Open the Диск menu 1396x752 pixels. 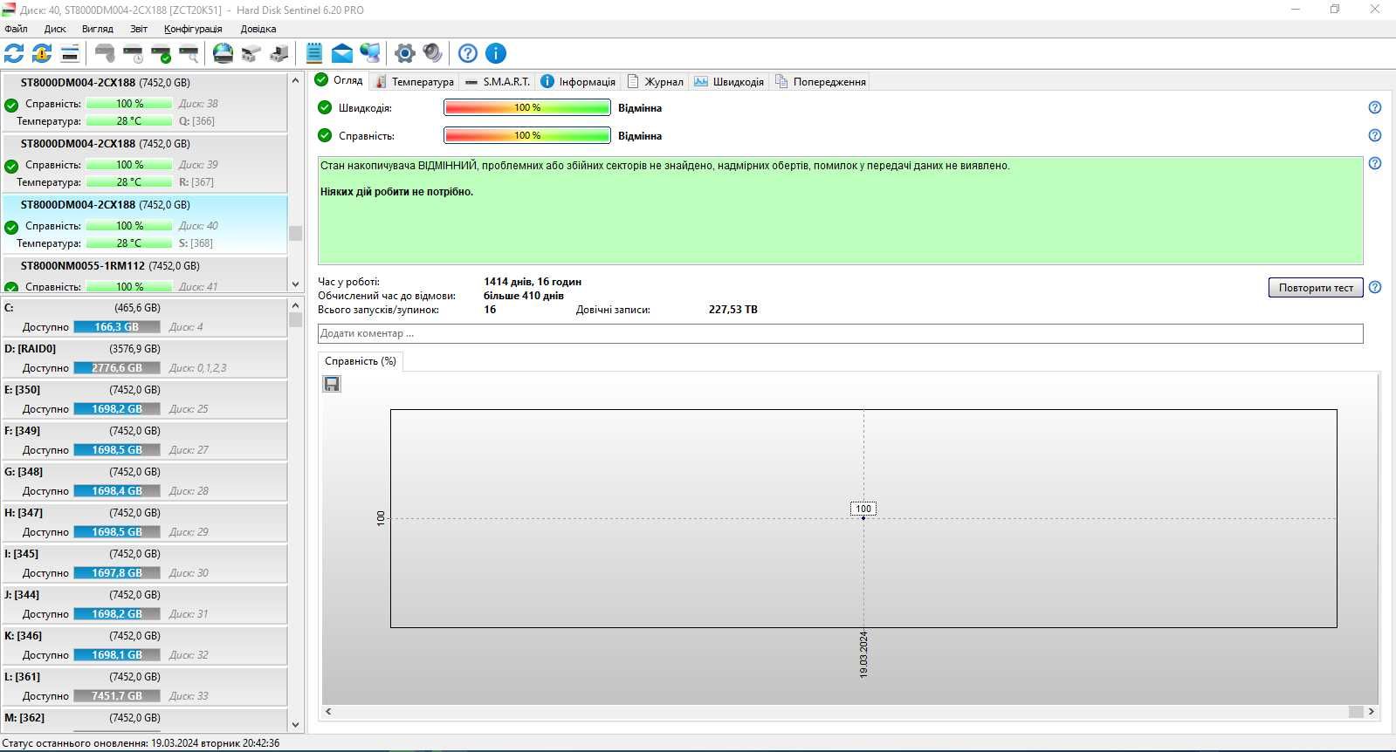(55, 29)
